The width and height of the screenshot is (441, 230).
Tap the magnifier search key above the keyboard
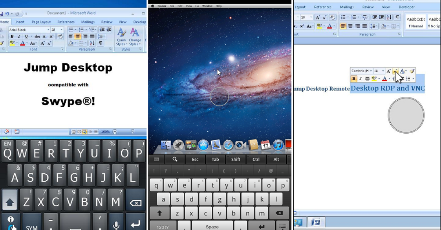(175, 159)
